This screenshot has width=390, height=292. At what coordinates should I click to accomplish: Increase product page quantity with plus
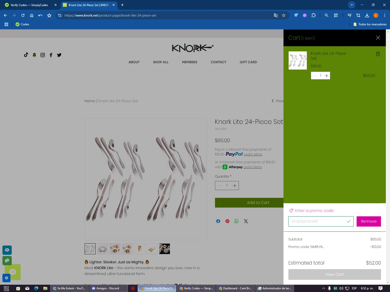tap(235, 185)
